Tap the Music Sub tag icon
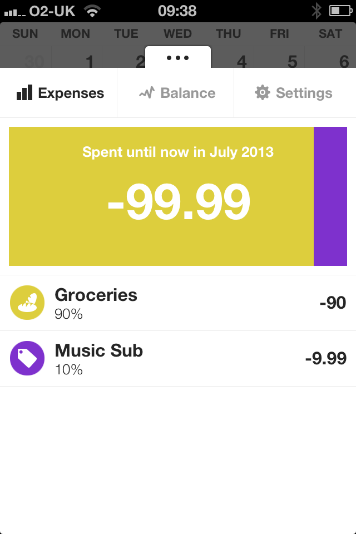Screen dimensions: 356x534 click(x=27, y=359)
